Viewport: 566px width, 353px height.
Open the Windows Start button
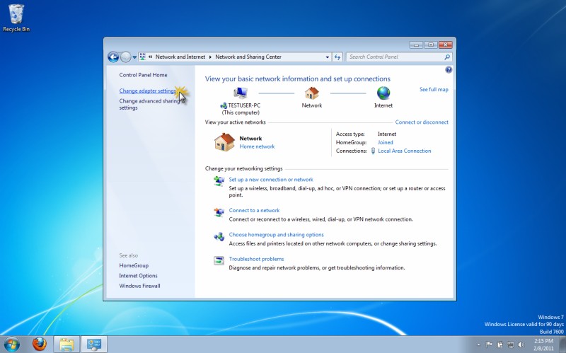(11, 345)
